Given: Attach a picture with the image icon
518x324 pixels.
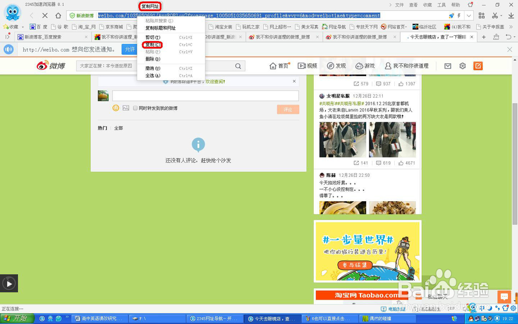Looking at the screenshot, I should point(126,108).
